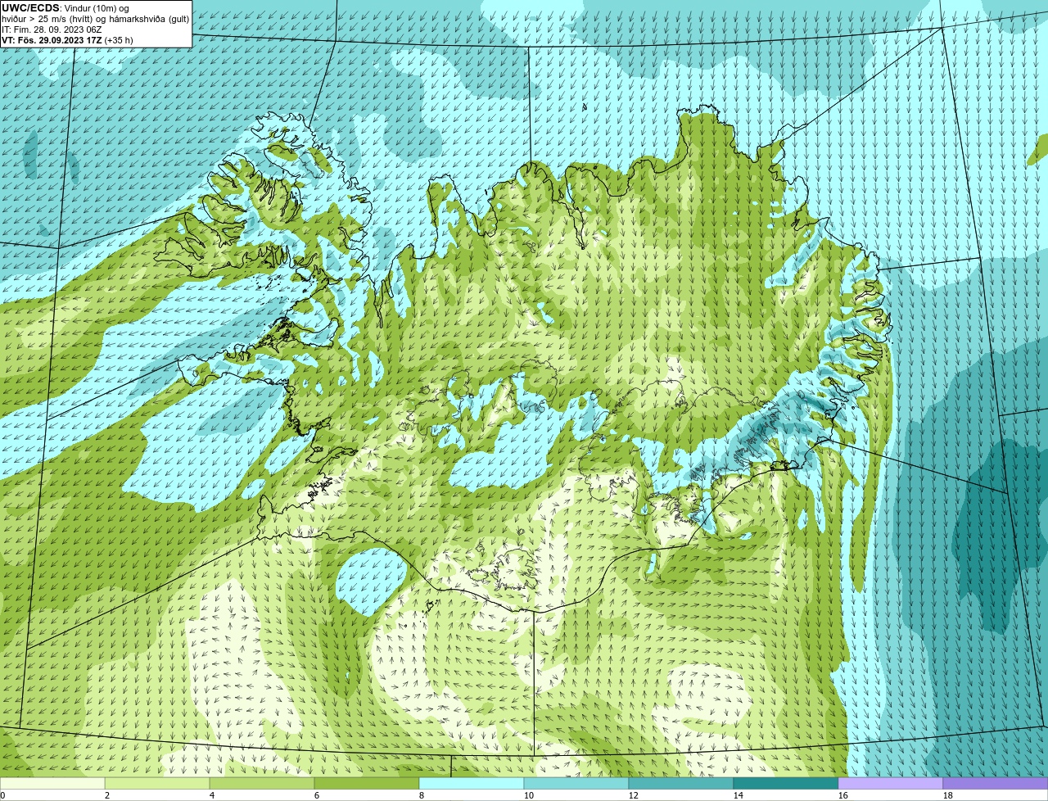Screen dimensions: 1048x801
Task: Click the '16' label on the legend scale
Action: (x=843, y=795)
